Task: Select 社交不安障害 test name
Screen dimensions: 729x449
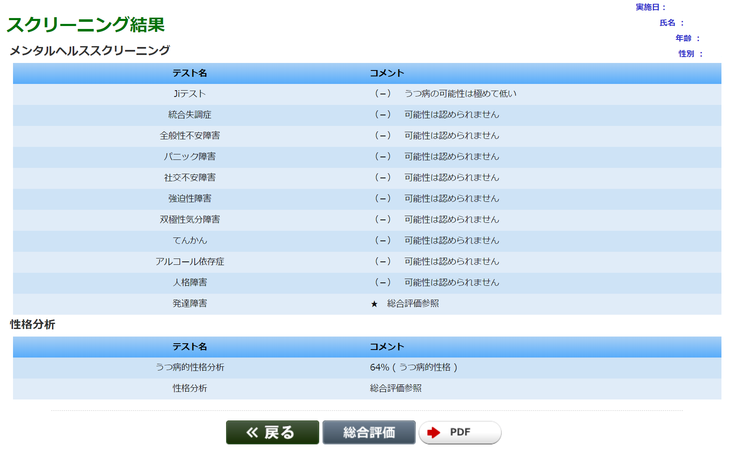Action: point(190,178)
